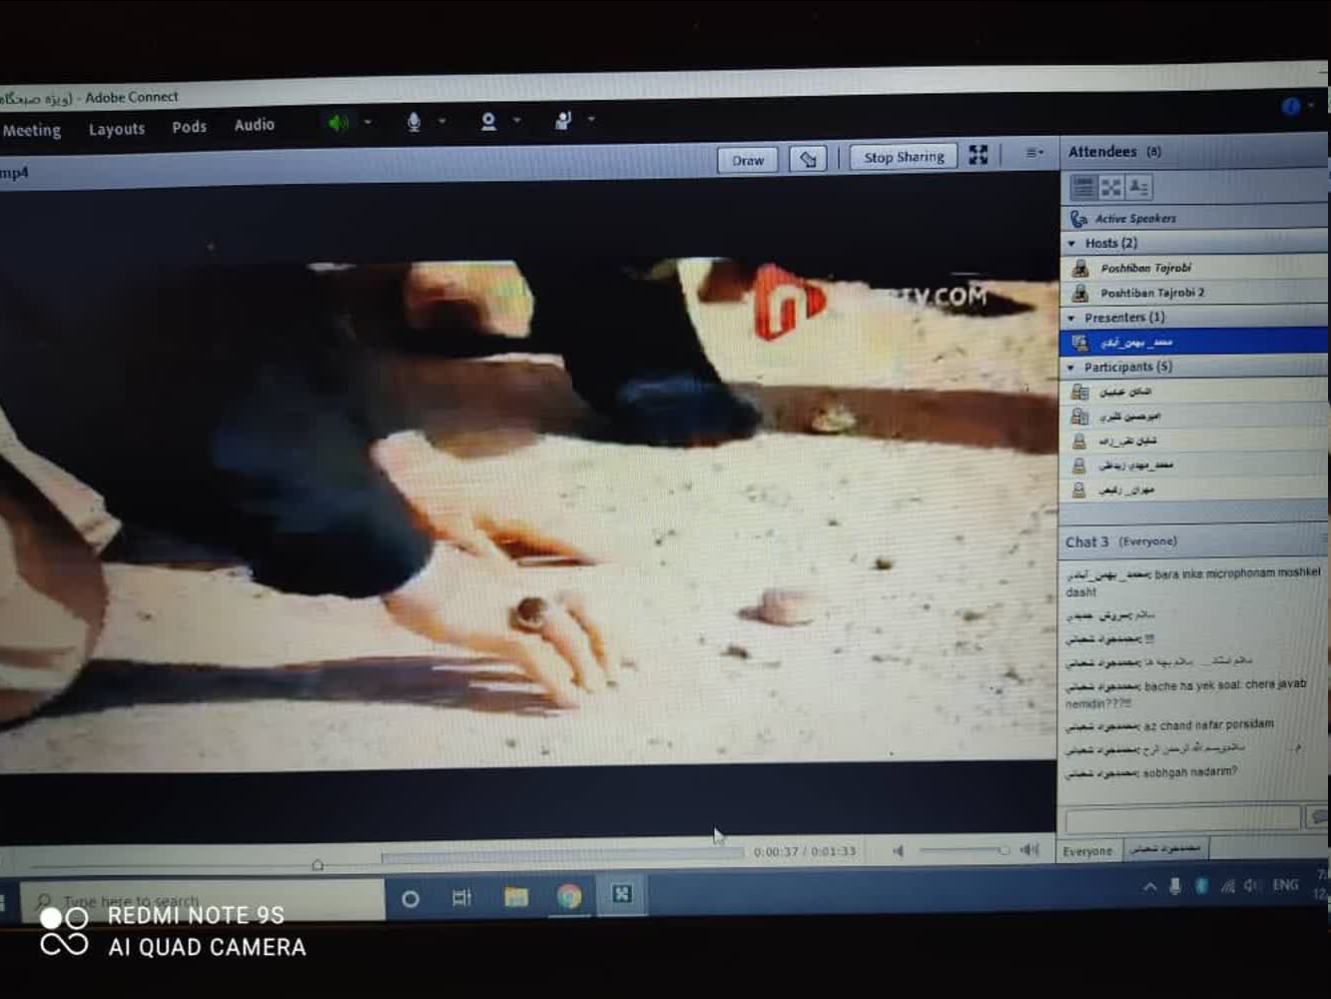Select host Poshtiban Tajrobi 2
Viewport: 1331px width, 999px height.
coord(1194,293)
